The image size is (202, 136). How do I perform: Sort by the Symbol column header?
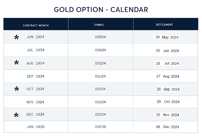click(100, 25)
